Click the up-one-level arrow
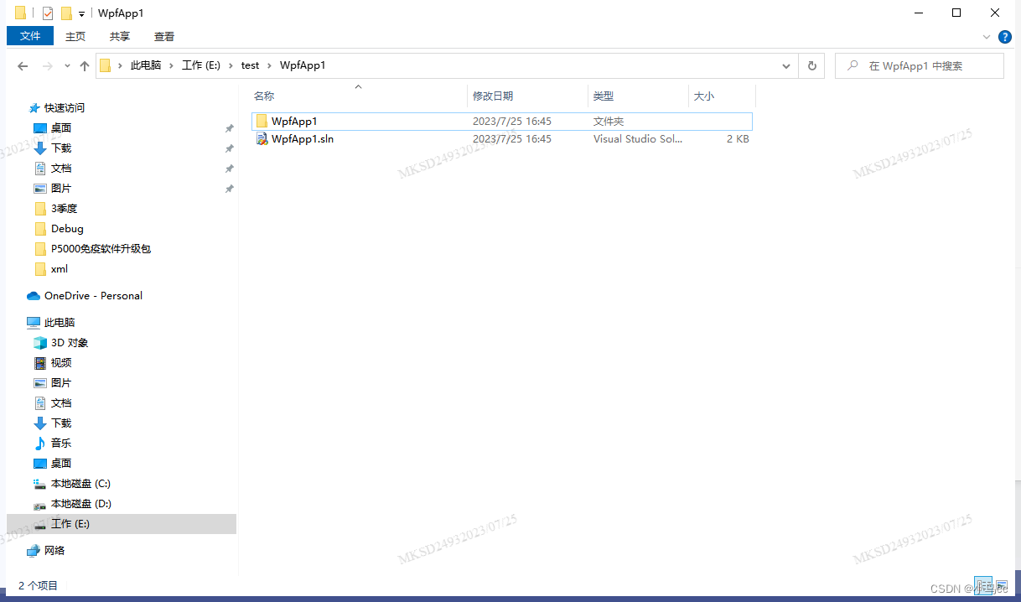Screen dimensions: 1021x602 (x=84, y=65)
